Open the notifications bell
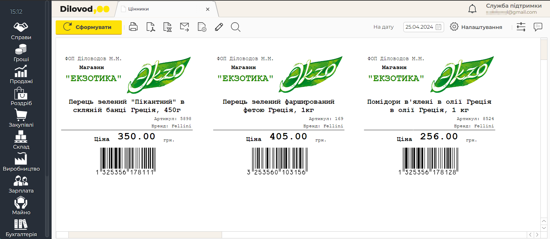The image size is (550, 239). 472,9
